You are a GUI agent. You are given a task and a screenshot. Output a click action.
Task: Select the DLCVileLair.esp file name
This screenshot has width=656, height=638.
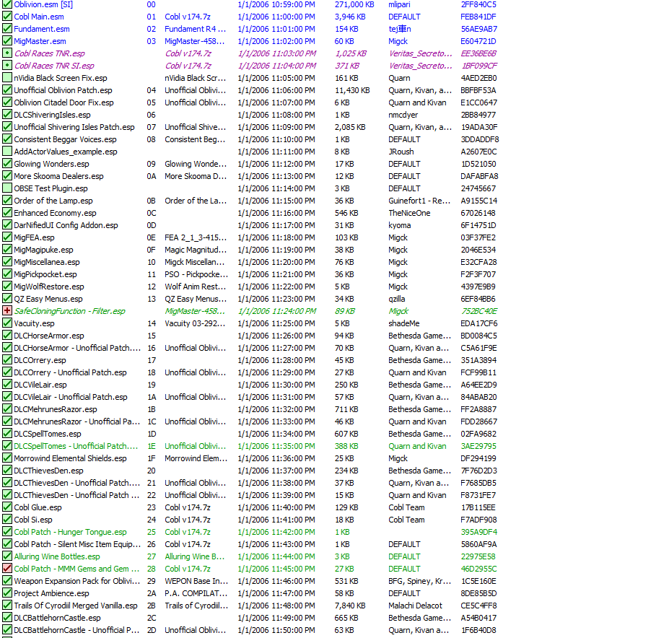coord(40,385)
